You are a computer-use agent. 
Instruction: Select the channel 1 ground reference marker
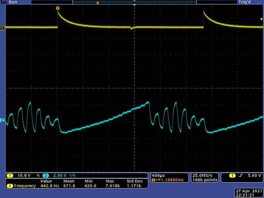[2, 29]
